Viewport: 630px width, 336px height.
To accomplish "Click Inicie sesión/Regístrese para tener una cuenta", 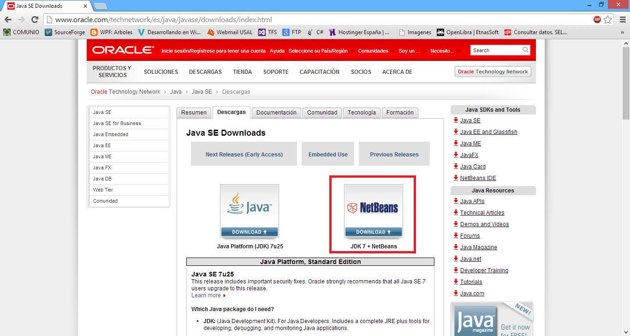I will coord(214,51).
